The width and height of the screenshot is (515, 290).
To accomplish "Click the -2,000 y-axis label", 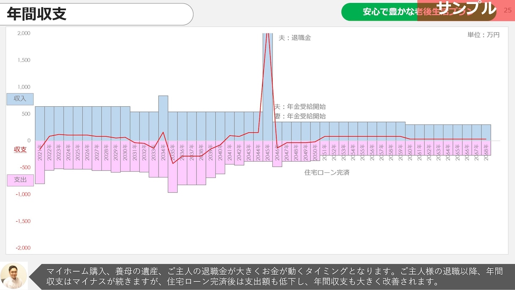I will point(23,248).
